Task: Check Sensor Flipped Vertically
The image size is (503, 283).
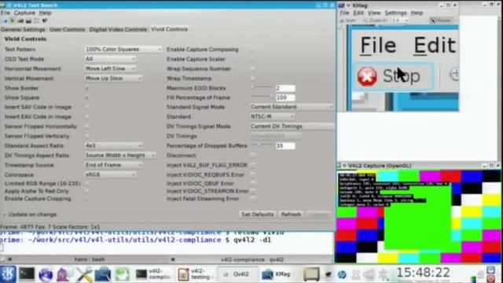Action: (87, 136)
